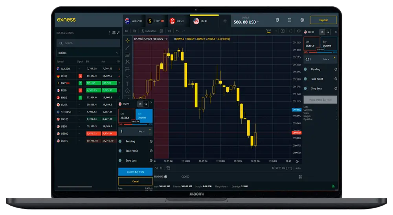Enable Take Profit in US30 order panel
The height and width of the screenshot is (215, 393).
(x=306, y=79)
